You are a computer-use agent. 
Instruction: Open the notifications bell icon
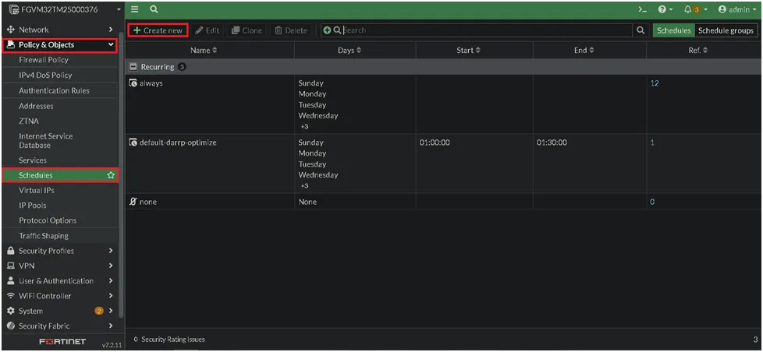click(x=695, y=9)
